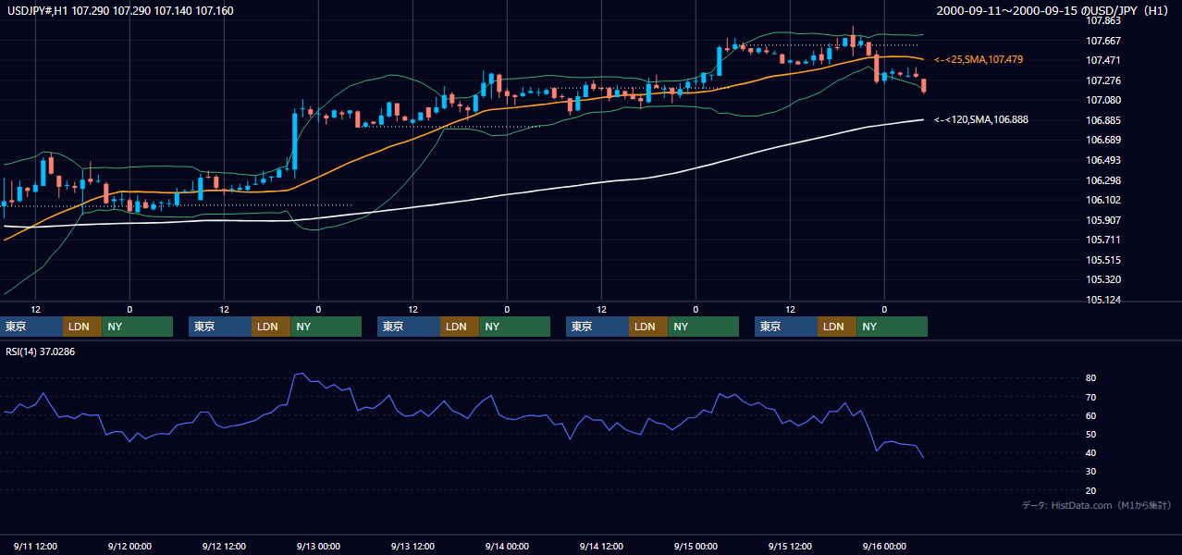The height and width of the screenshot is (555, 1182).
Task: Click the 9/15 12:00 date label
Action: 790,546
